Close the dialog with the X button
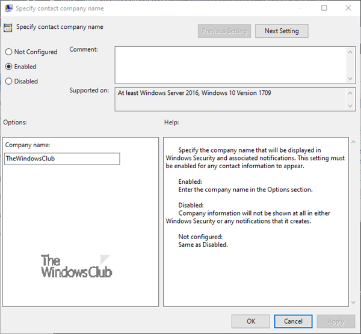This screenshot has height=334, width=361. click(348, 8)
